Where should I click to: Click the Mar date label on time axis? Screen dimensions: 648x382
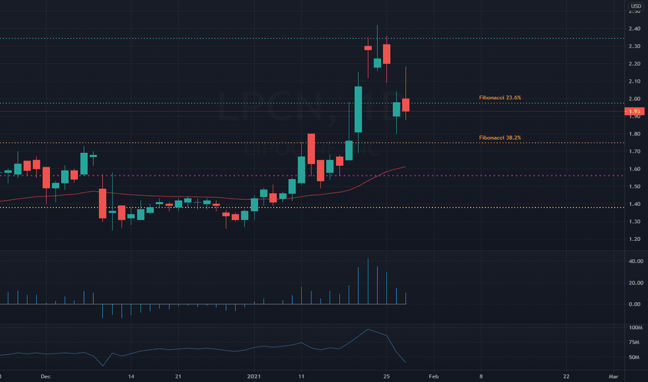tap(614, 376)
